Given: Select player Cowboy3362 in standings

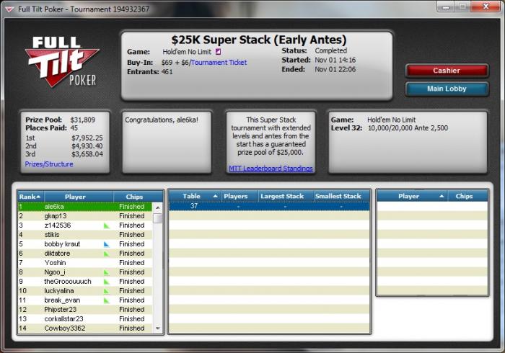Looking at the screenshot, I should [85, 328].
